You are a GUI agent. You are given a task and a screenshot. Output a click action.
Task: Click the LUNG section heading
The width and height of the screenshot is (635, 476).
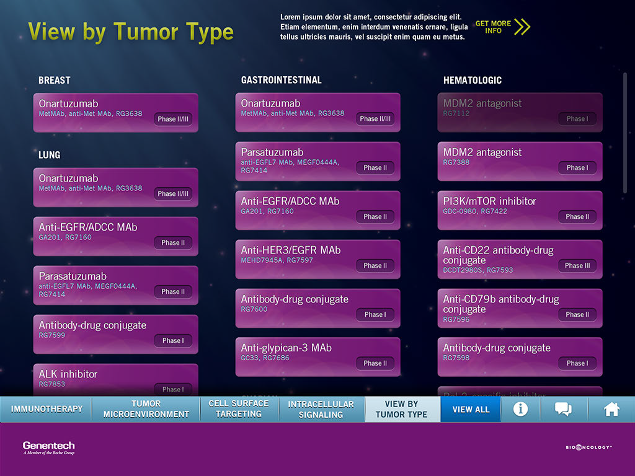[x=50, y=155]
